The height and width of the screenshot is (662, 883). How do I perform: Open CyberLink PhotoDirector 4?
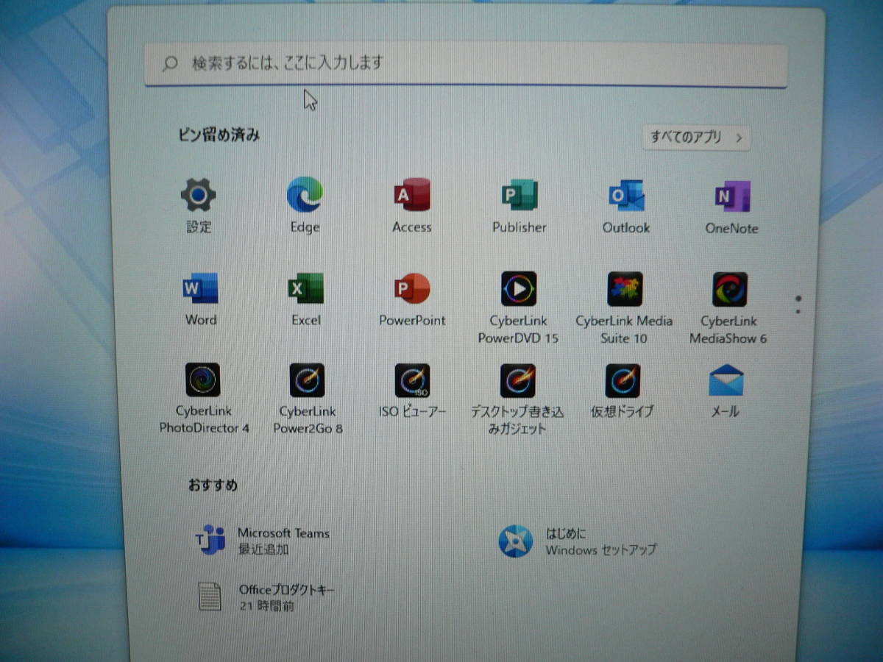point(204,398)
